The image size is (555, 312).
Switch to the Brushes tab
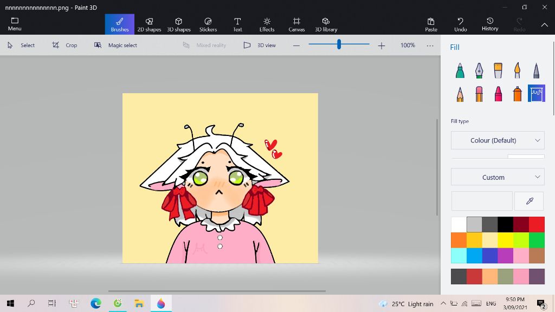coord(120,24)
